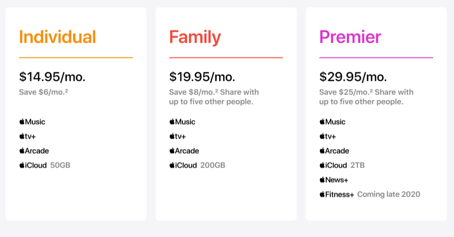Image resolution: width=454 pixels, height=237 pixels.
Task: Click the $29.95/mo. Premier price
Action: pyautogui.click(x=353, y=77)
